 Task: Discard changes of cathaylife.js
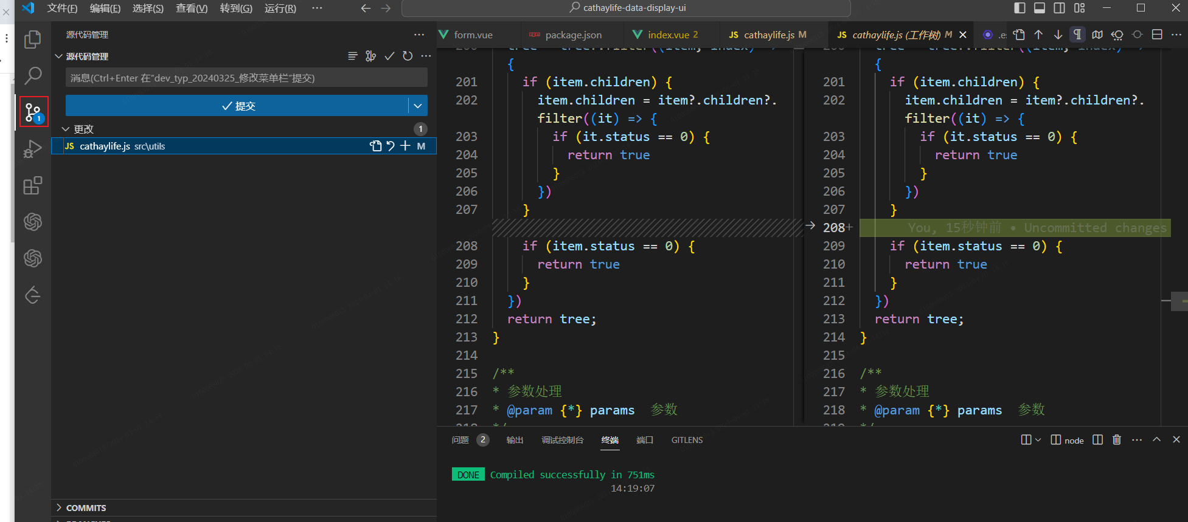pyautogui.click(x=391, y=146)
